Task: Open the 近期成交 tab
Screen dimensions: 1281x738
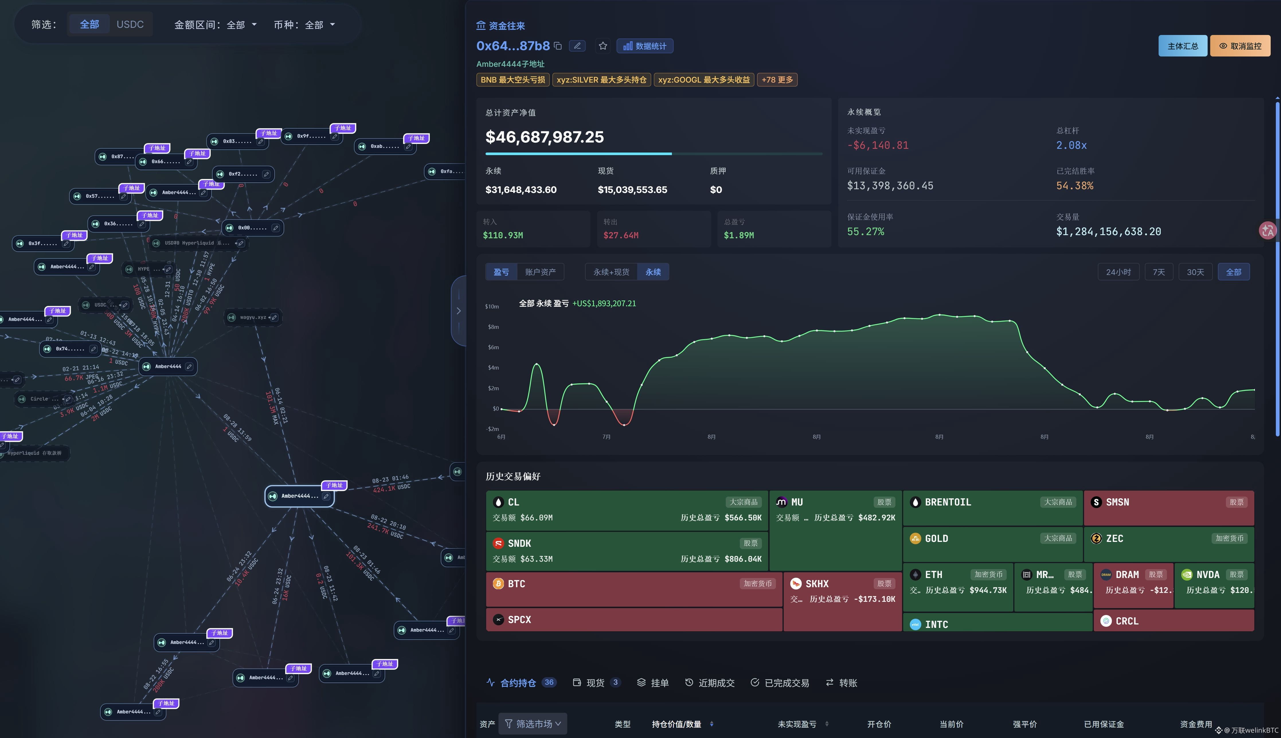Action: click(x=709, y=683)
